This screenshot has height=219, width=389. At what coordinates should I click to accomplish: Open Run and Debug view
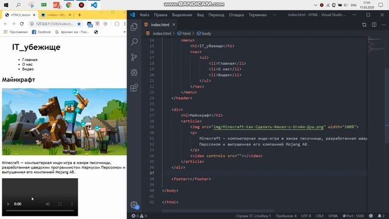point(134,72)
